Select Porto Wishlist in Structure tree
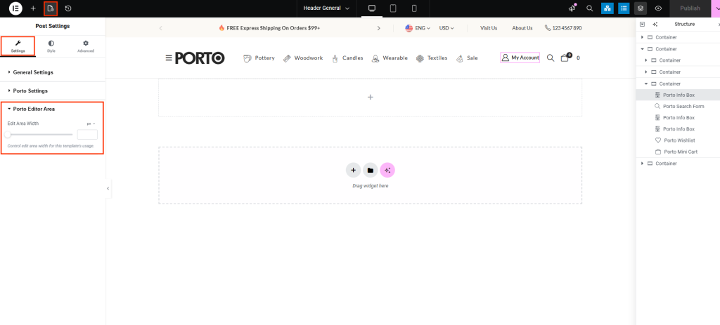This screenshot has height=325, width=720. (x=679, y=140)
